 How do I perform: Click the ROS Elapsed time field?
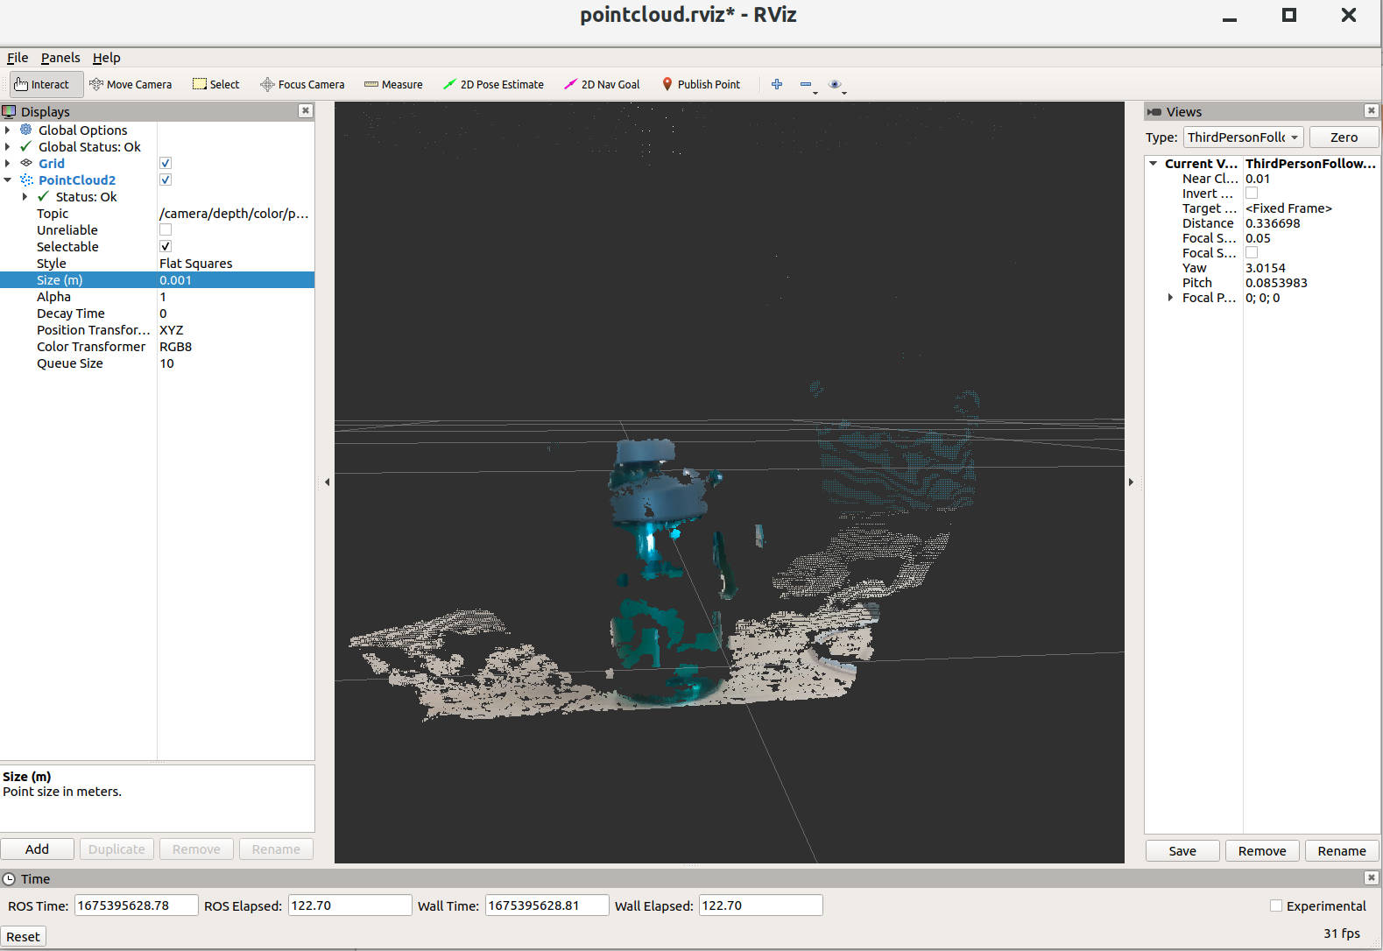(349, 905)
